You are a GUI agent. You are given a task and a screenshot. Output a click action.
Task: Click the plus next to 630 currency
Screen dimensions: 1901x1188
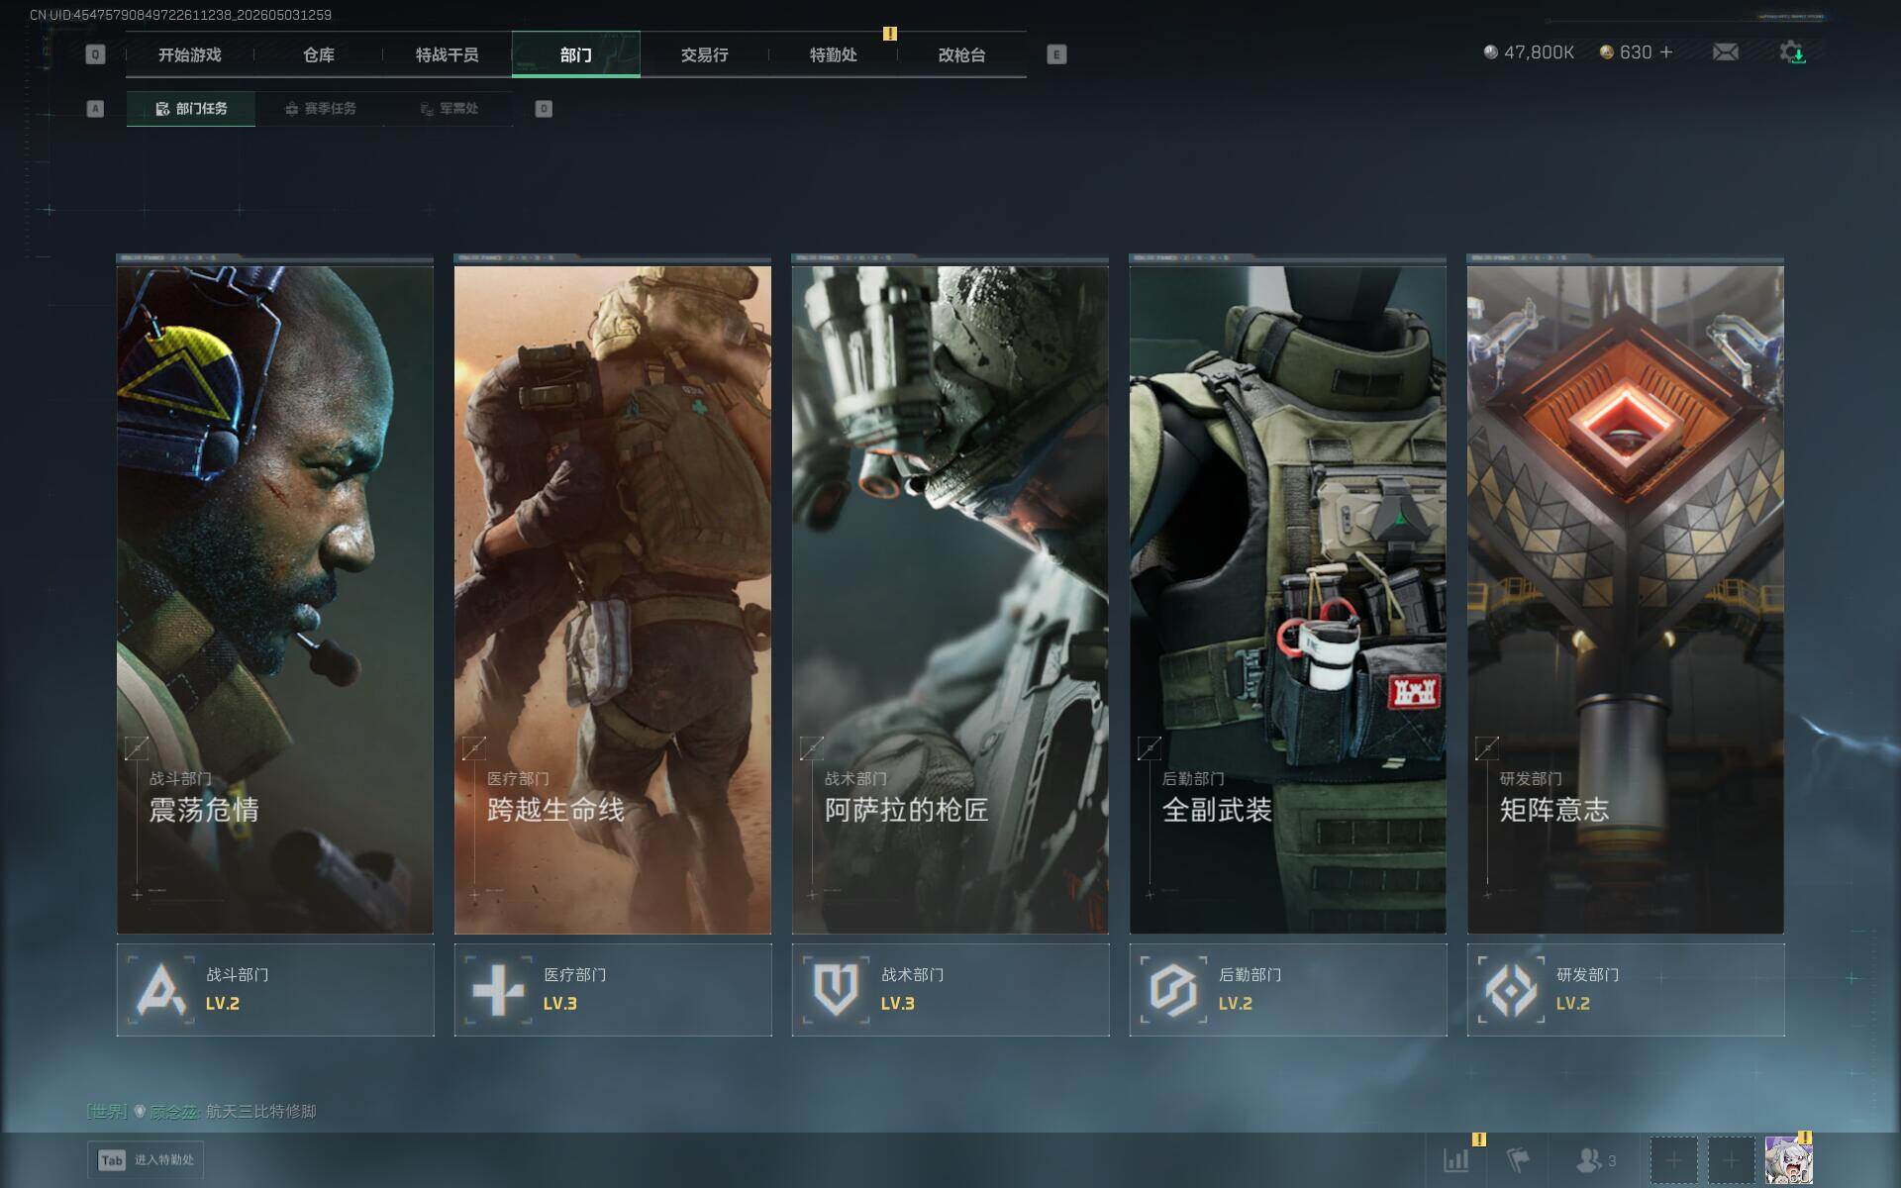click(1666, 51)
